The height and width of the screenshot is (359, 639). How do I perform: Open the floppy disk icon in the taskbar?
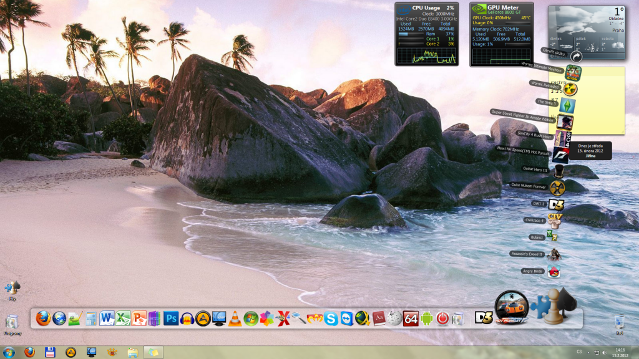pos(50,353)
